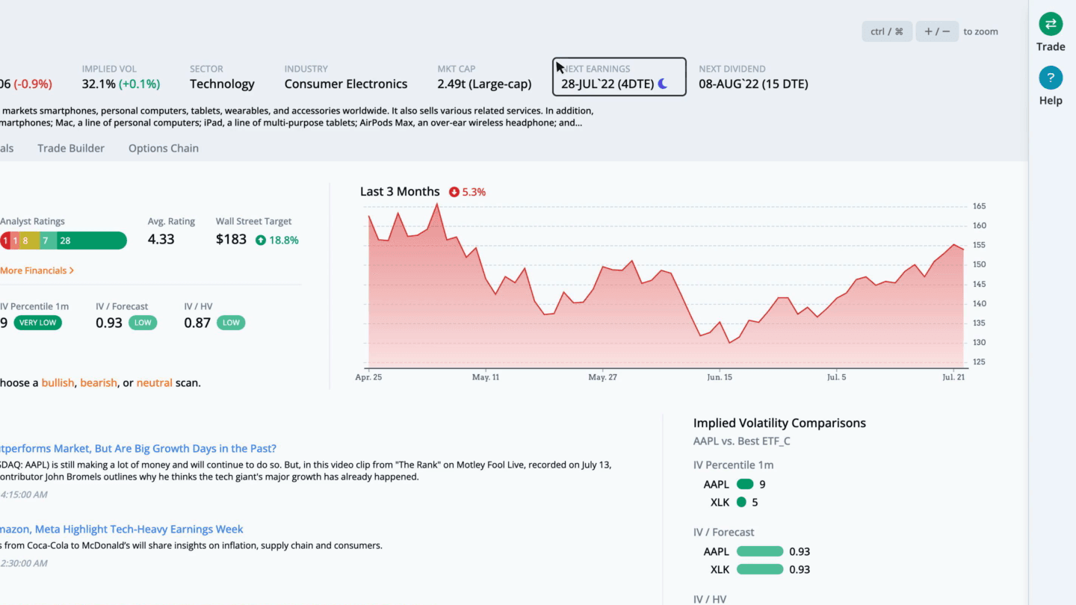Click the LOW badge next to 0.87

click(x=231, y=323)
